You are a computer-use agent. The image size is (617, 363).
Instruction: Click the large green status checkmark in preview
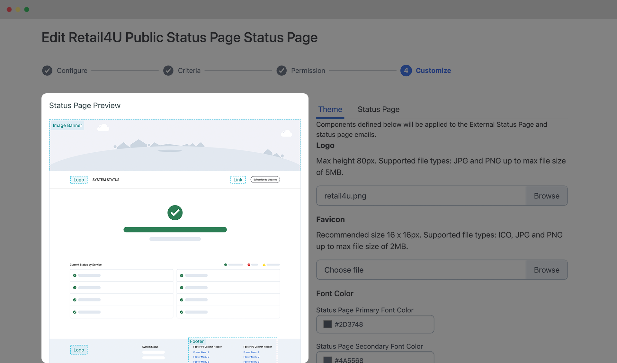point(175,213)
